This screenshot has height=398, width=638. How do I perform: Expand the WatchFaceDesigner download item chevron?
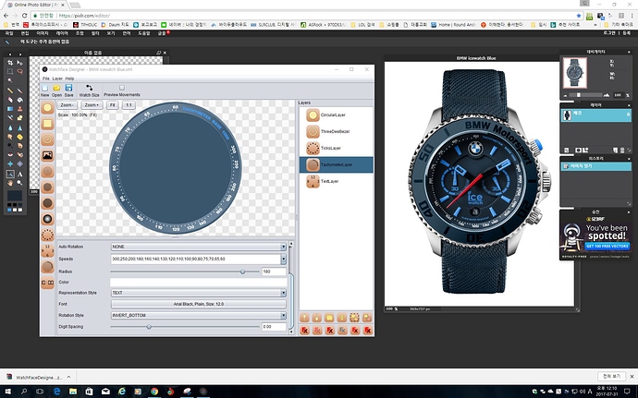click(x=68, y=377)
